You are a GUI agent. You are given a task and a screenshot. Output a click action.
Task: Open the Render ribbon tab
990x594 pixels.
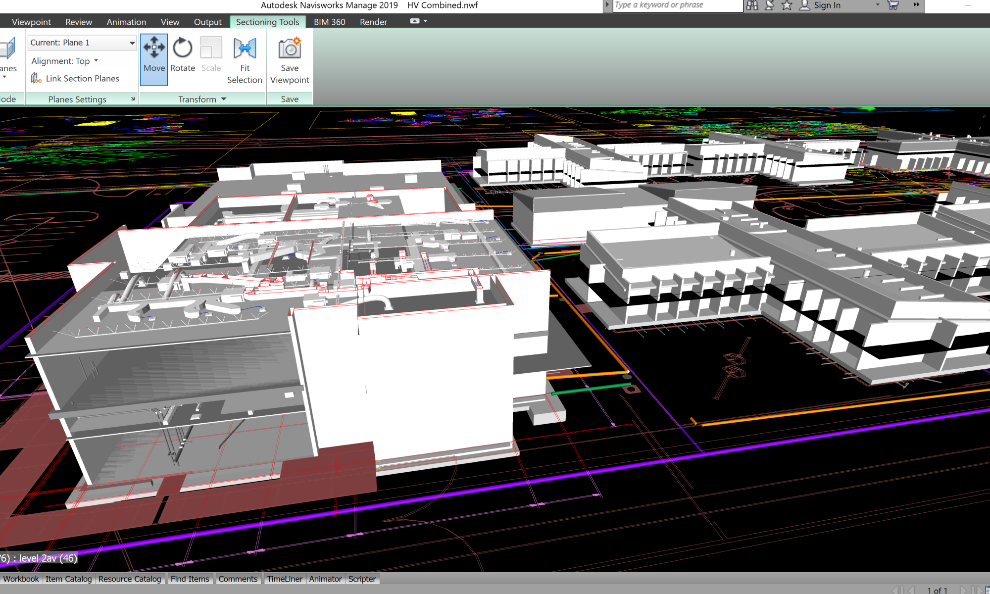tap(373, 22)
